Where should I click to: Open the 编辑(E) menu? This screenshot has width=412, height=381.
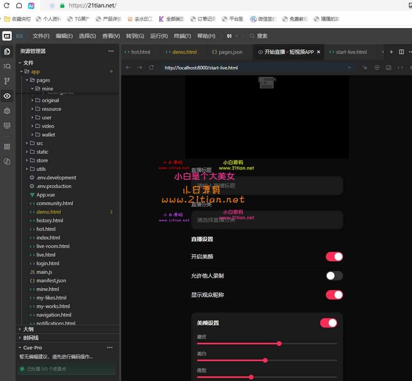pyautogui.click(x=64, y=36)
